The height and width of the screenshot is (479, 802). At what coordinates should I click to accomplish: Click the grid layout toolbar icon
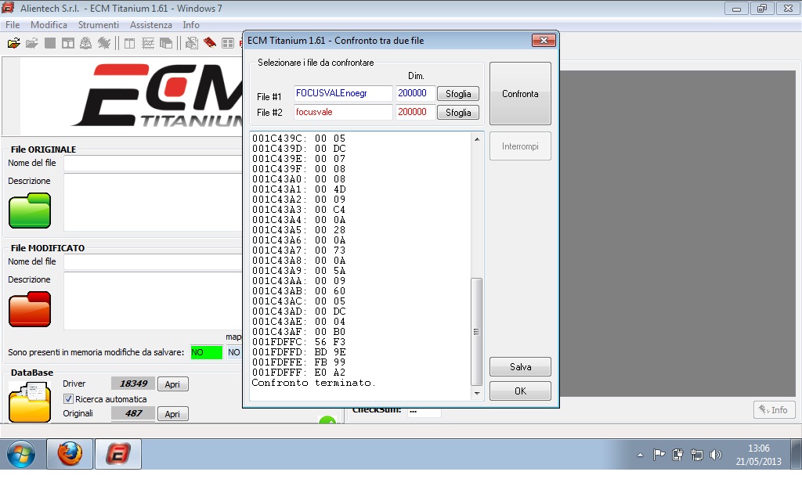228,44
